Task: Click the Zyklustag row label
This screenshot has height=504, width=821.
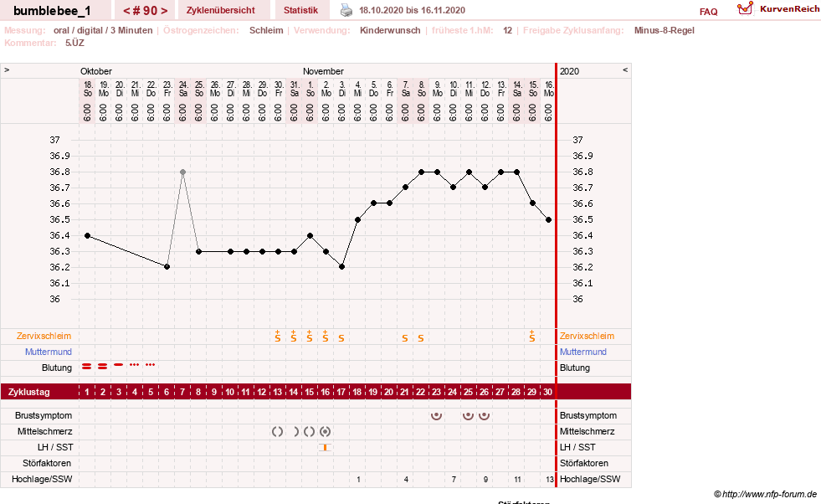Action: coord(28,392)
